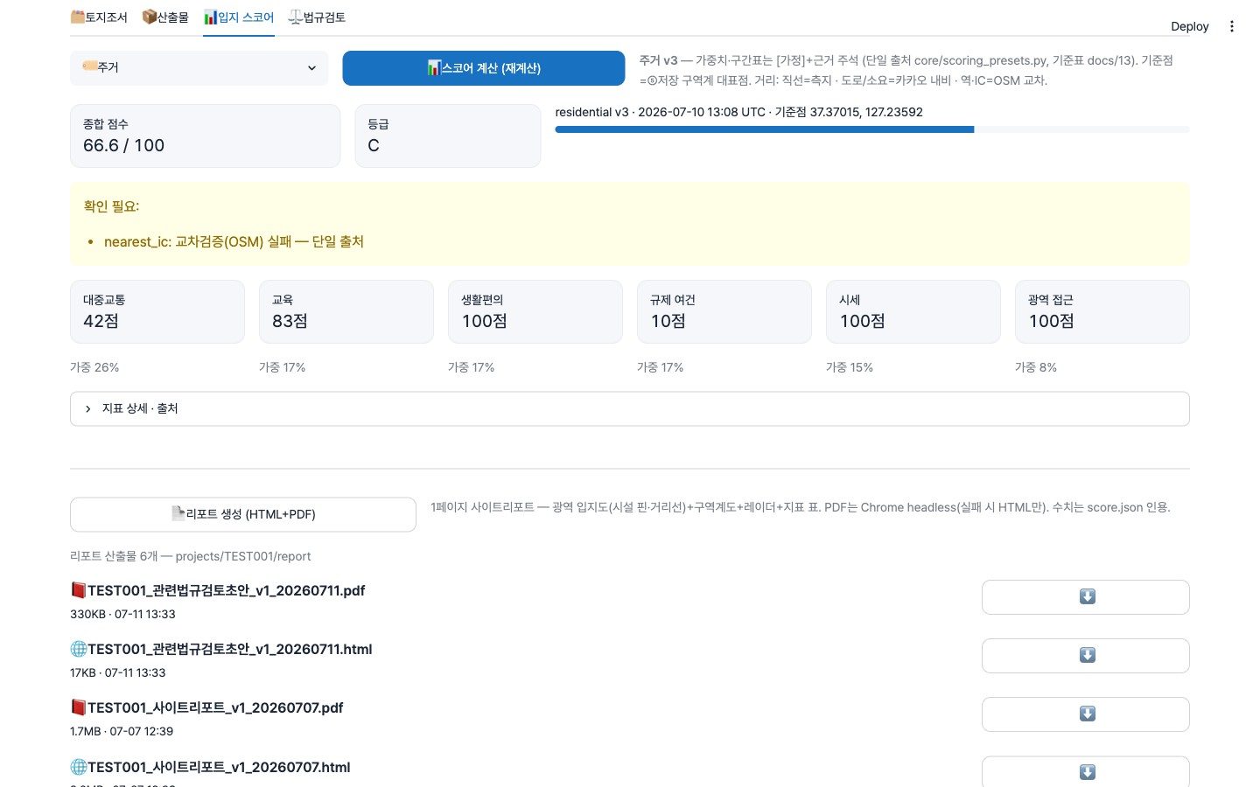Click 가중 26% under 대중교통
The width and height of the screenshot is (1260, 787).
coord(94,367)
